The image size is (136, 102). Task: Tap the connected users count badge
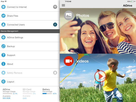coord(55,25)
